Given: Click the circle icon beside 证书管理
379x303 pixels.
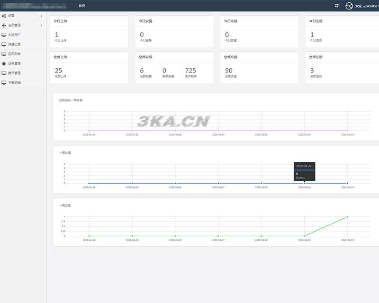Looking at the screenshot, I should click(x=4, y=63).
